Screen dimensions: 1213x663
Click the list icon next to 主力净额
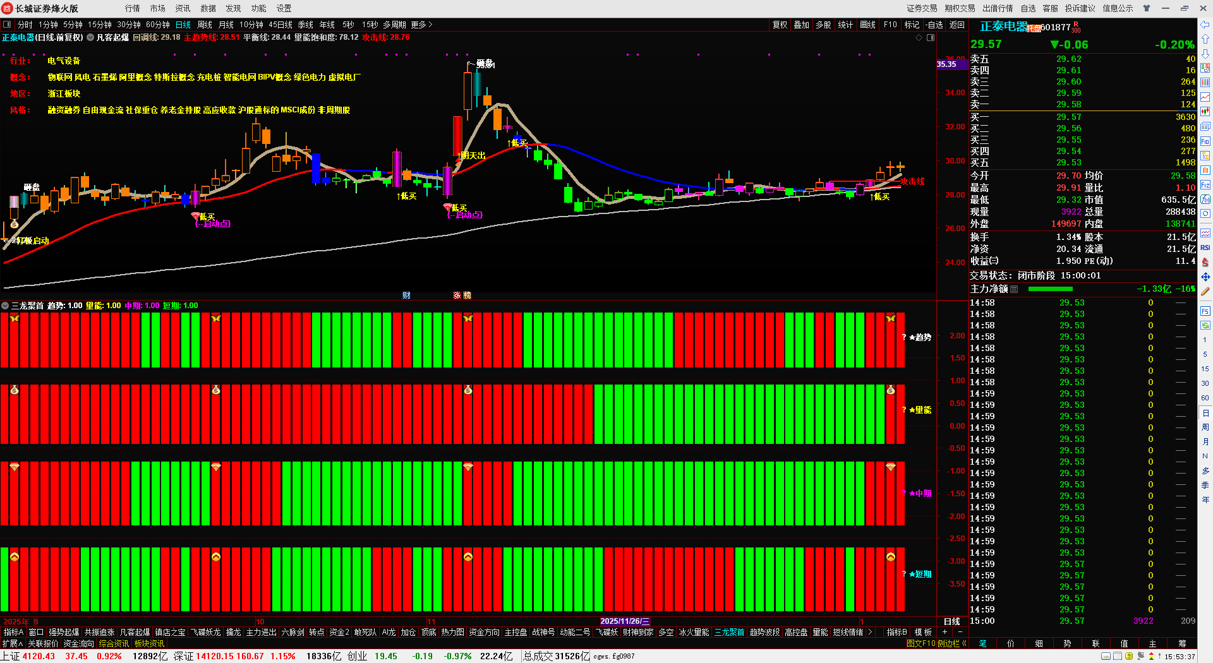1014,289
